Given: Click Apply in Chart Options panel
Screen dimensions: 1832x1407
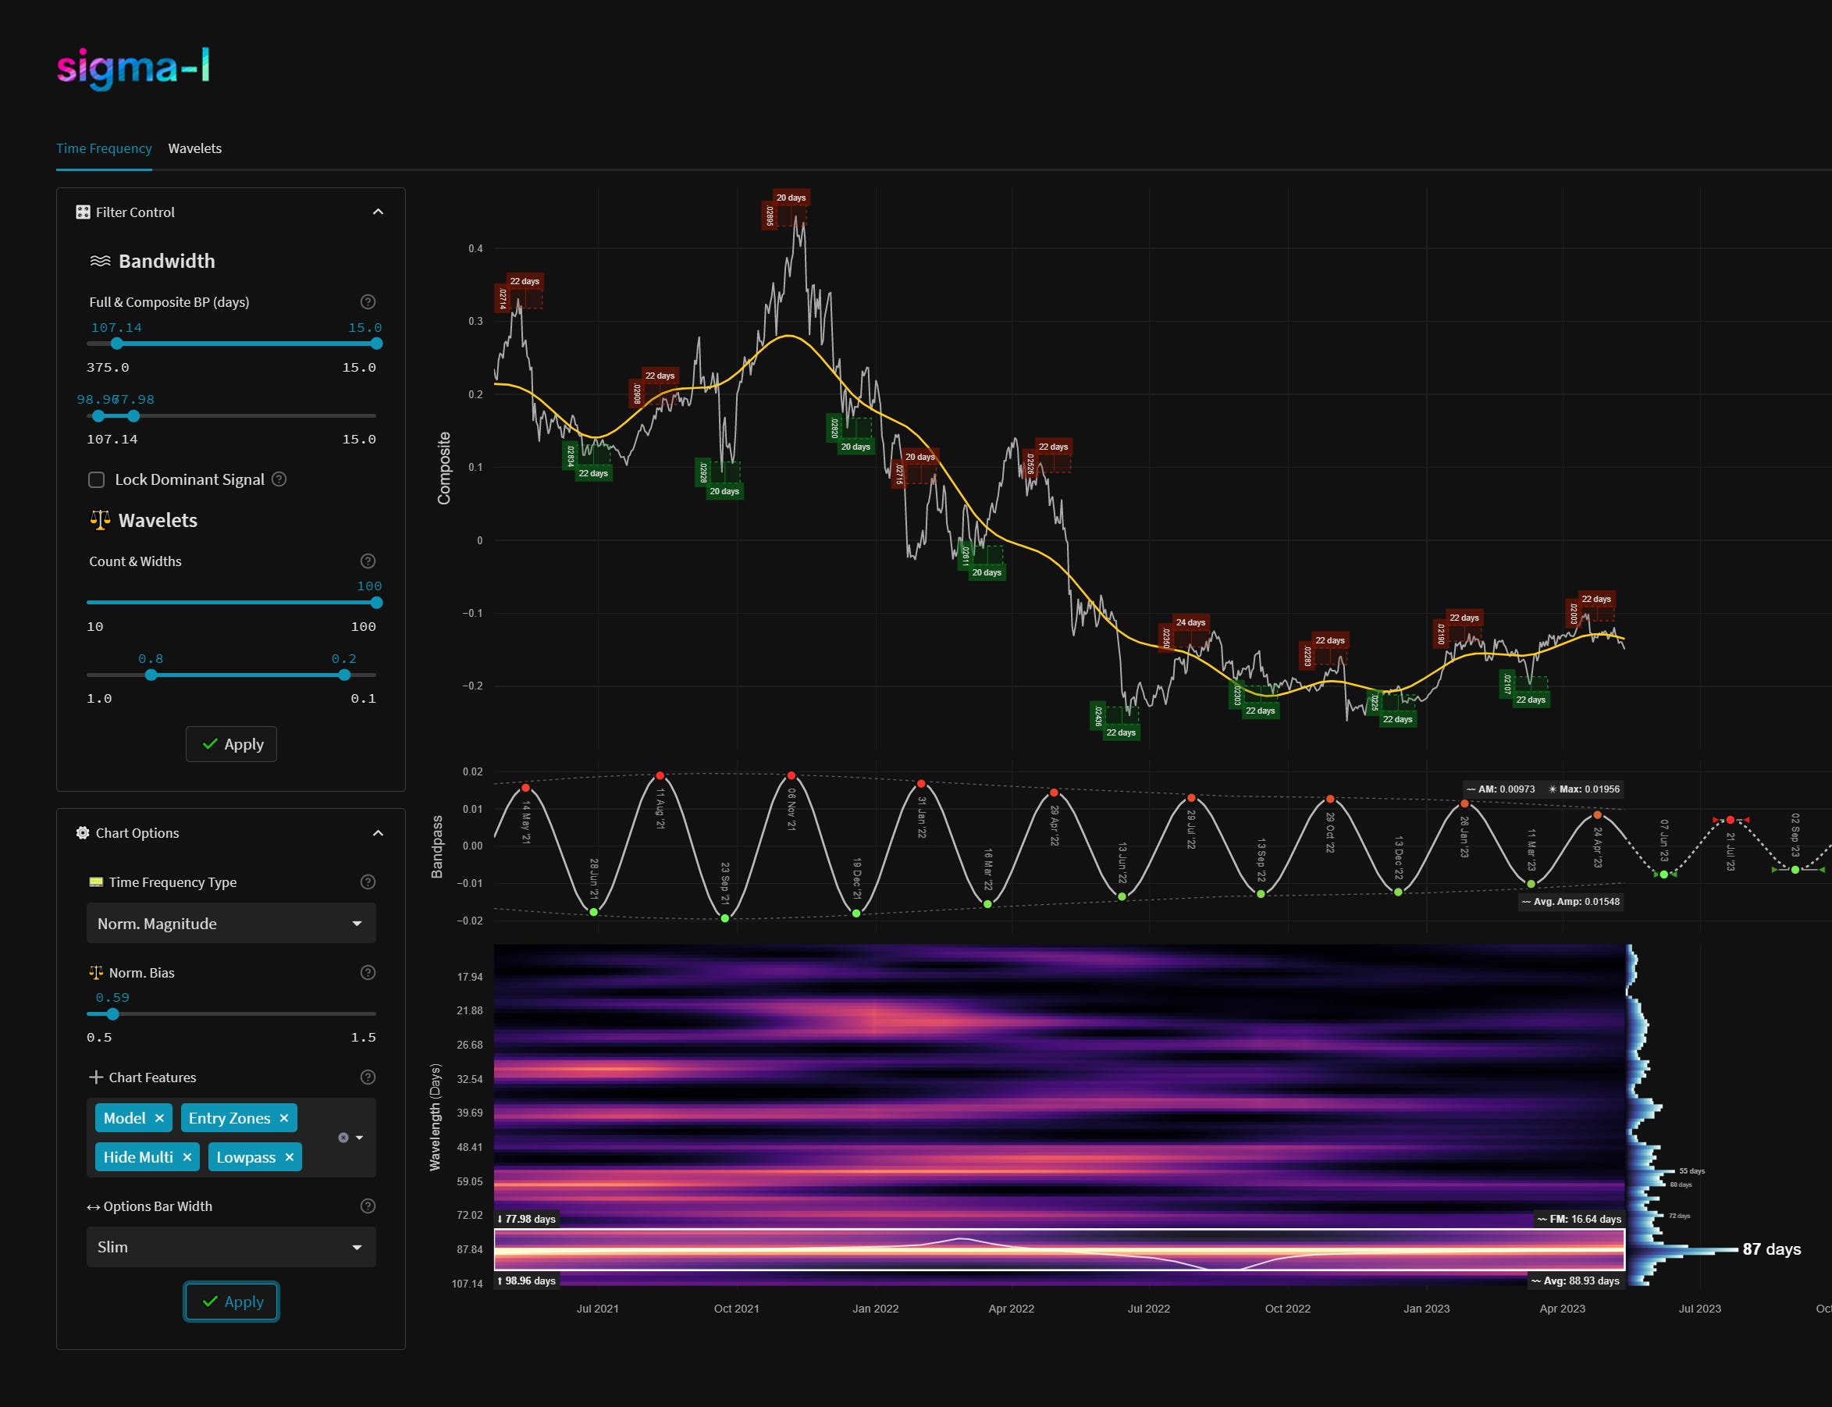Looking at the screenshot, I should coord(231,1302).
